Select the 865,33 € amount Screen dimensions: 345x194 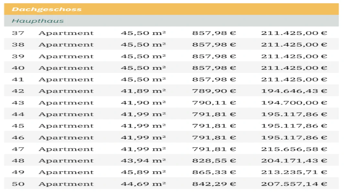tap(214, 172)
